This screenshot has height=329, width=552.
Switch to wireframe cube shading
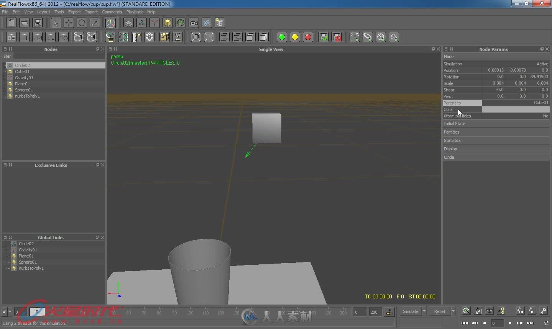click(225, 37)
